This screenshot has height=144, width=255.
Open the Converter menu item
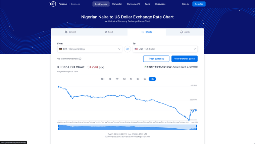117,4
